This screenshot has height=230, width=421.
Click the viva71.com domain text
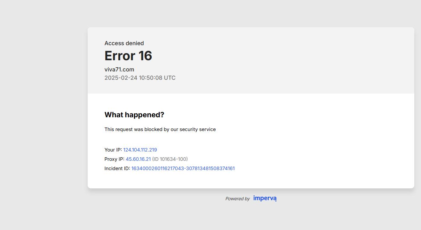tap(119, 70)
